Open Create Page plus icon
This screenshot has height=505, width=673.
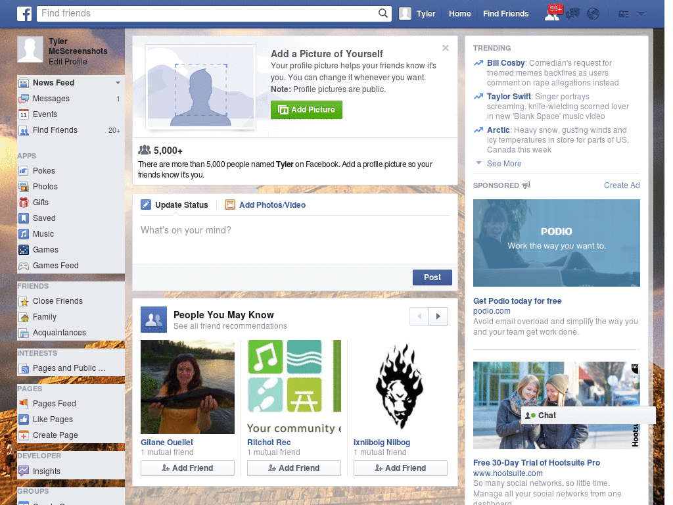pyautogui.click(x=24, y=435)
